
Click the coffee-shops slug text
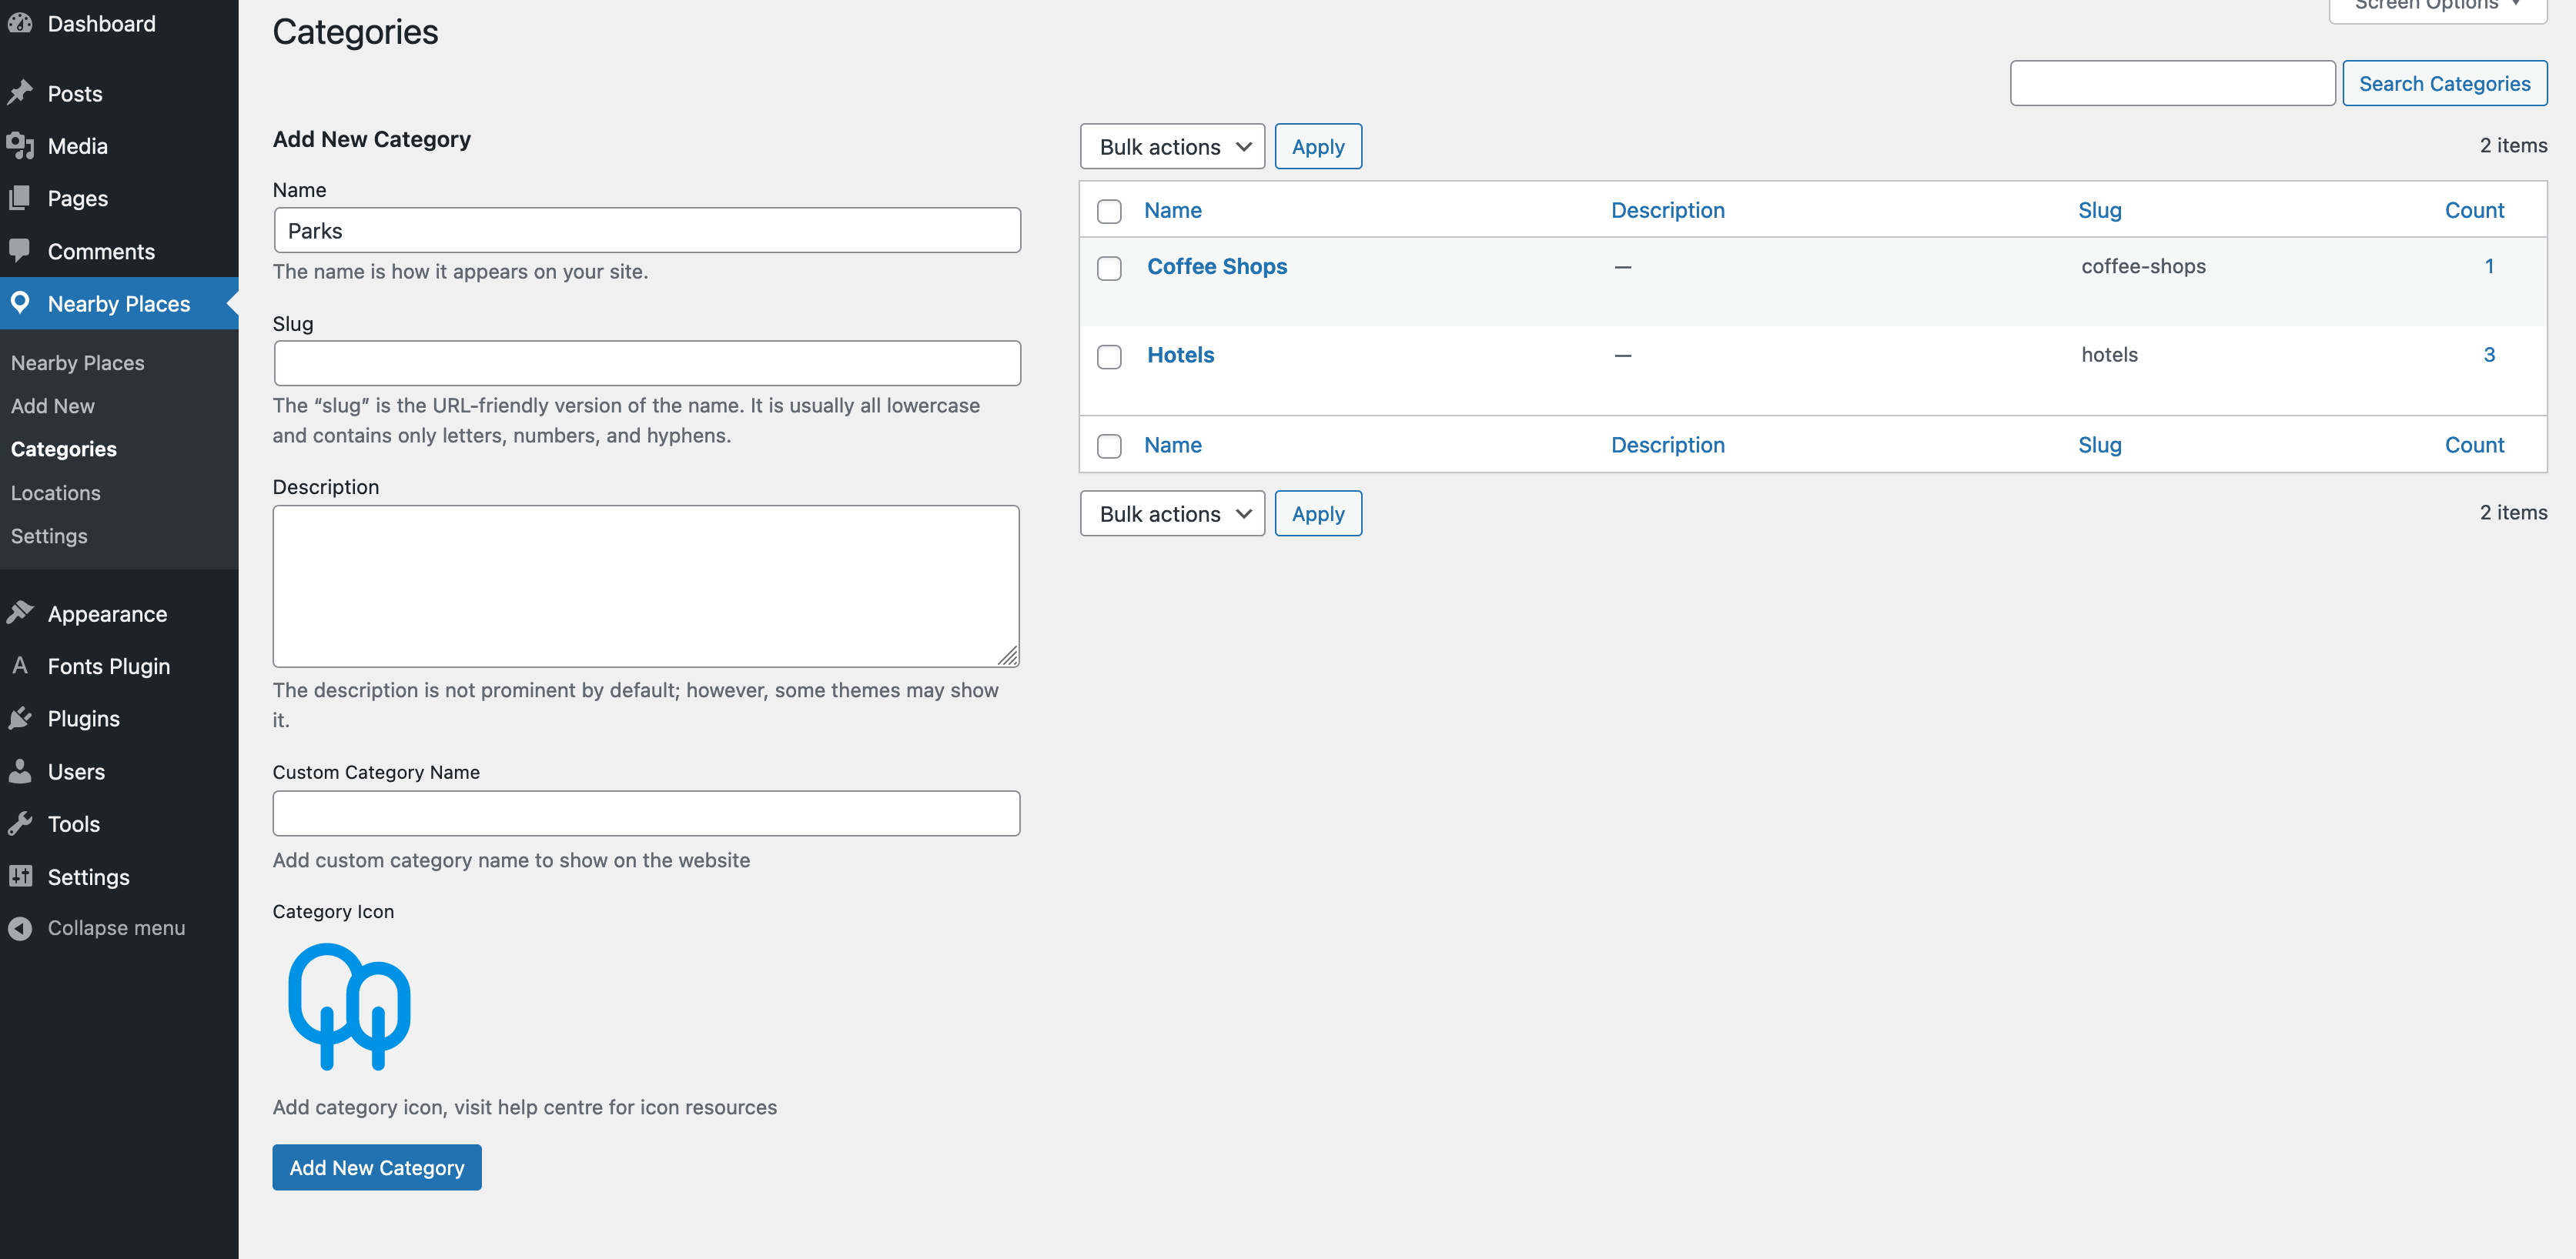tap(2143, 265)
